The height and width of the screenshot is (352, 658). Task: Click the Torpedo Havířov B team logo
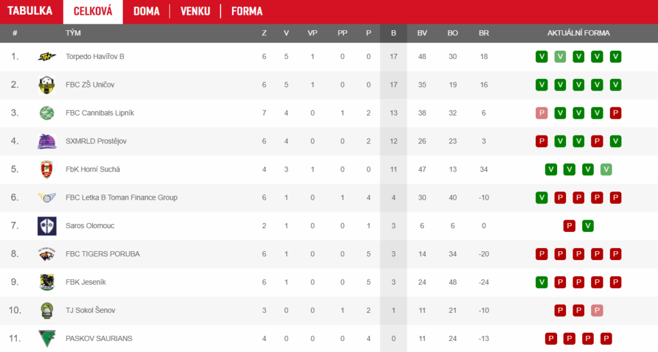pos(47,57)
